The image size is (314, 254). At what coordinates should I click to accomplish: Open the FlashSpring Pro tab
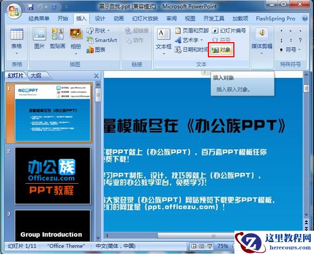276,18
